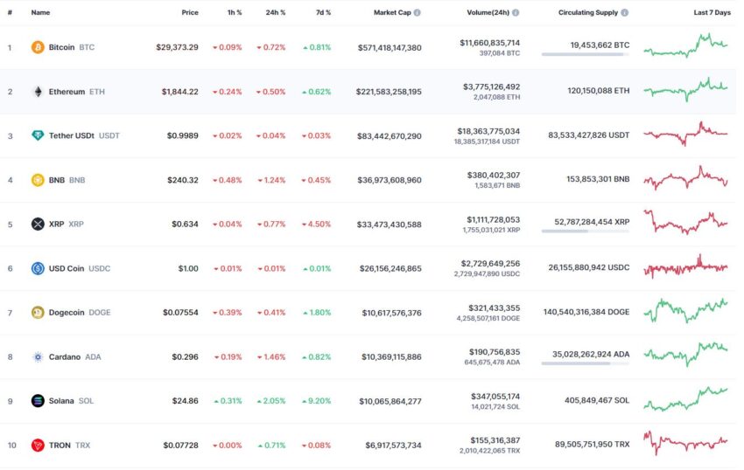Click the Bitcoin coin logo icon
The height and width of the screenshot is (470, 744).
pos(38,47)
